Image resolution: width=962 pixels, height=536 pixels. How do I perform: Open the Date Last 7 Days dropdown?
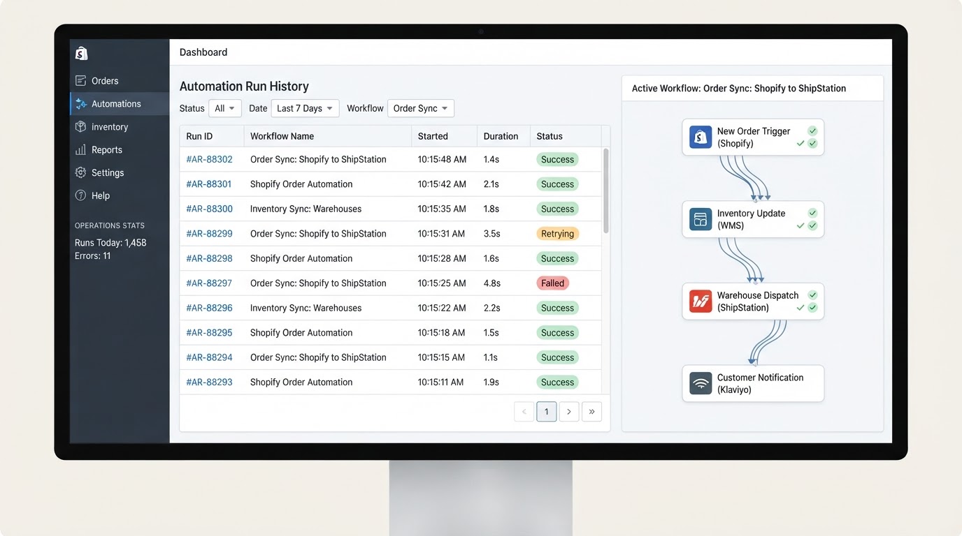click(305, 108)
